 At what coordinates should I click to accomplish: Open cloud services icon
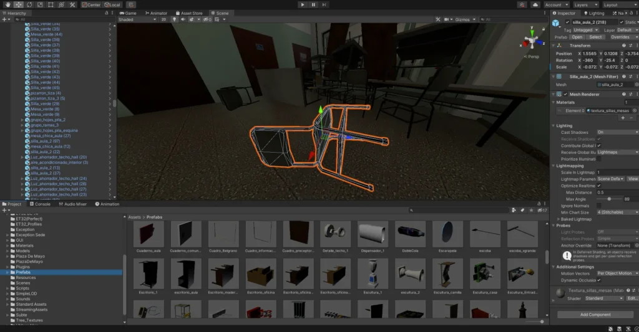coord(535,4)
